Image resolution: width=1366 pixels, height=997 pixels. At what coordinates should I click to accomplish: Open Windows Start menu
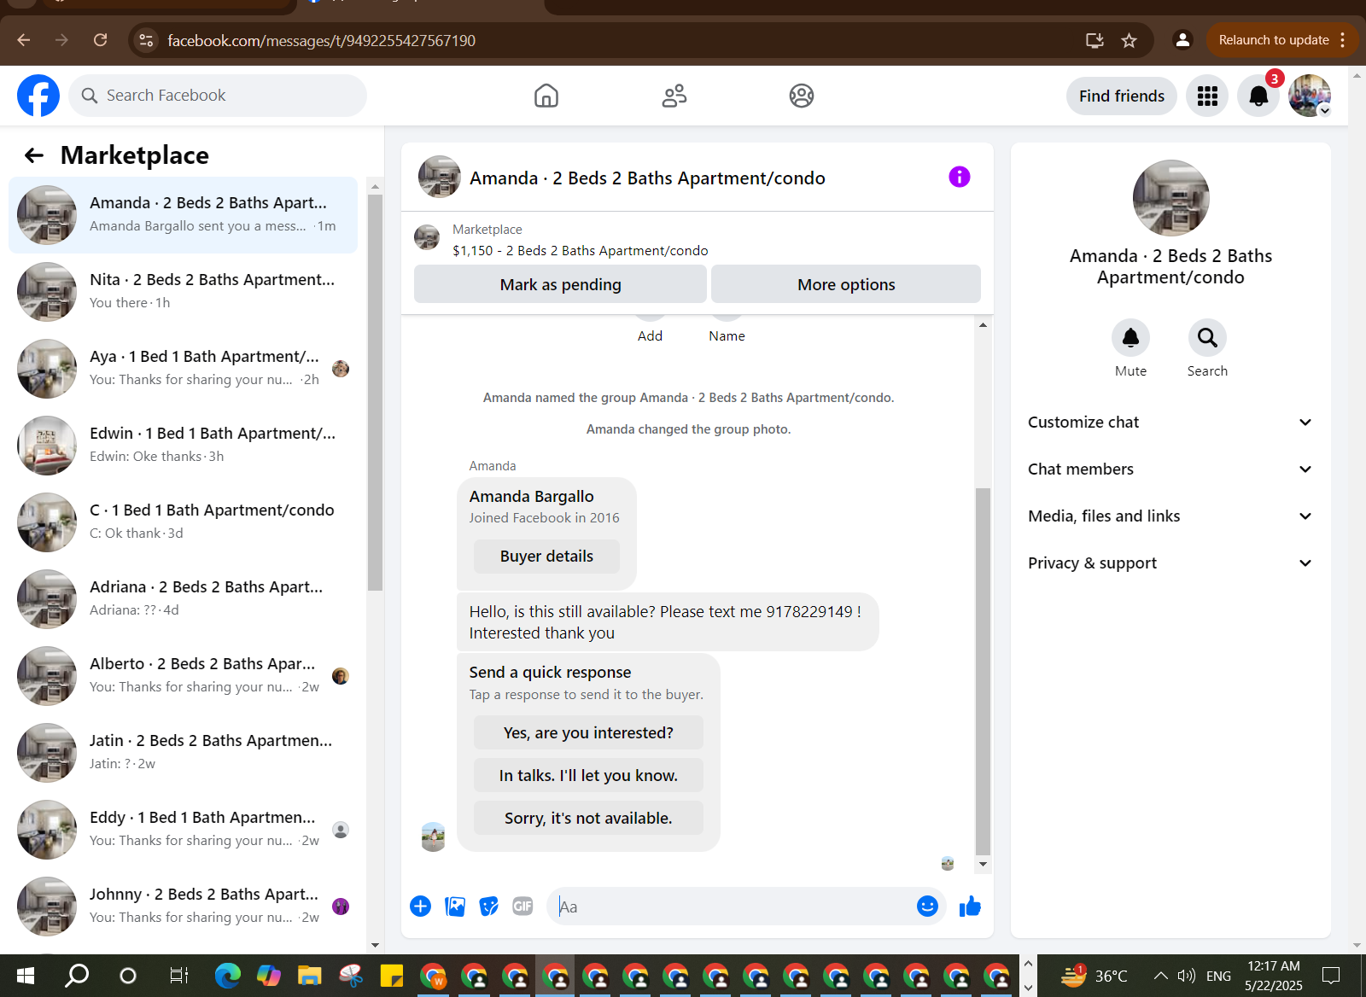(x=26, y=976)
